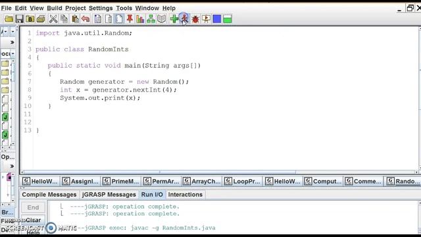Open the Comput... file tab
This screenshot has height=237, width=421.
pyautogui.click(x=323, y=182)
